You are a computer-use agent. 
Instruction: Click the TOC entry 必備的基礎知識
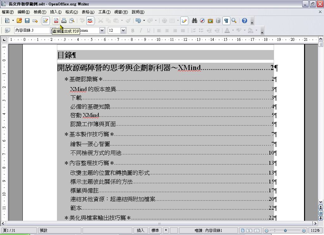tap(90, 106)
